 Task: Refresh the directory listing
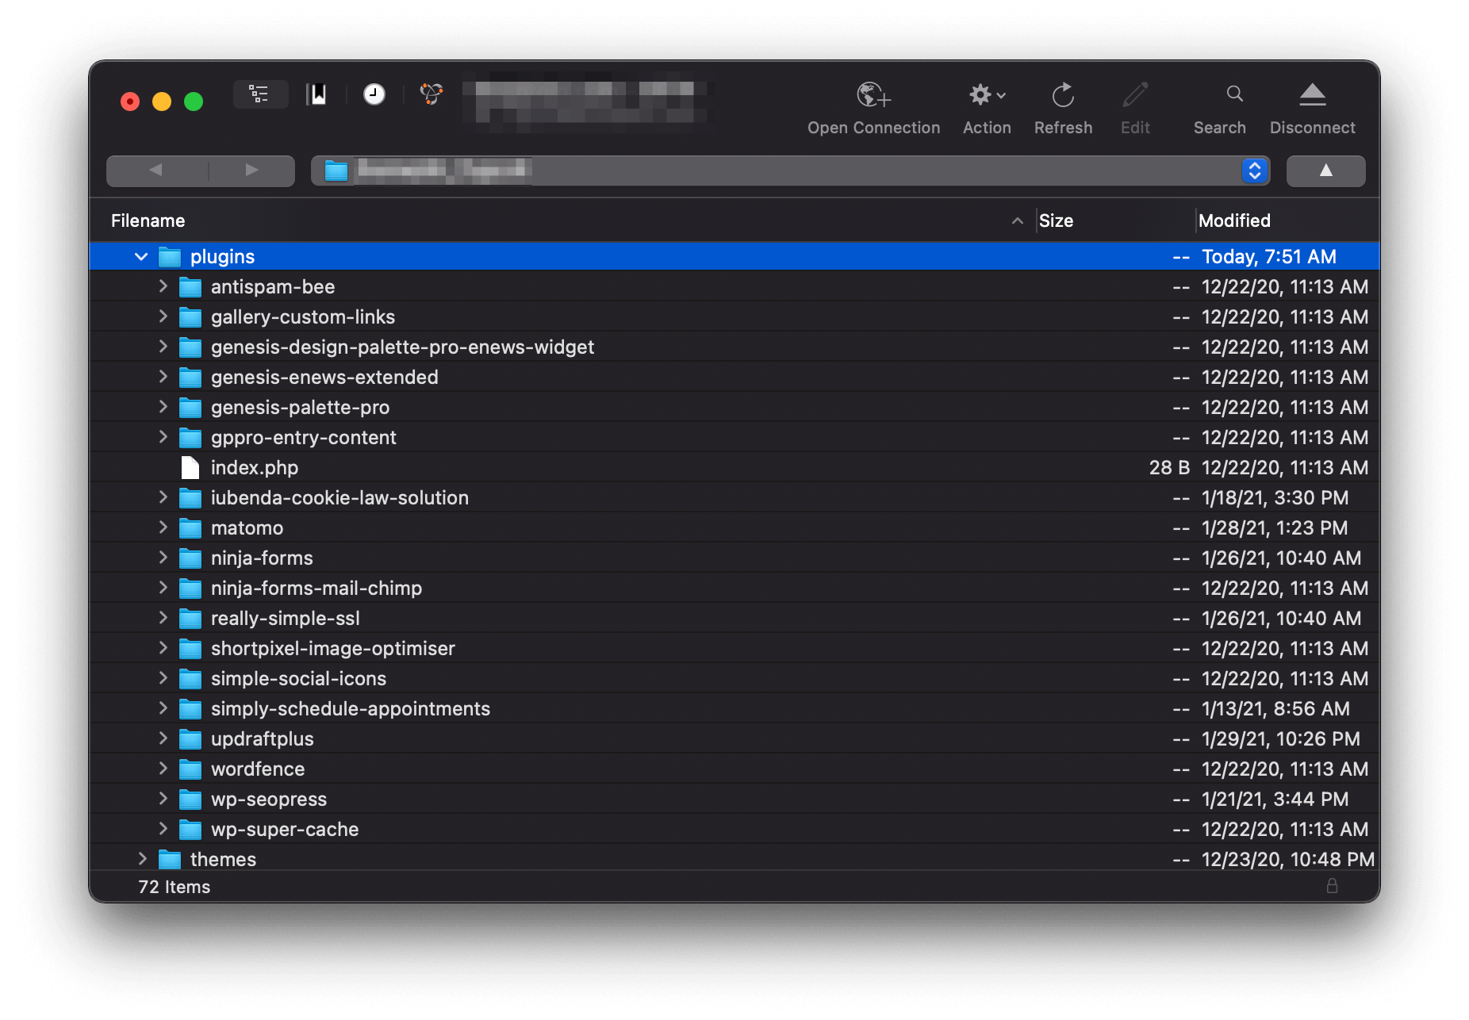[x=1063, y=95]
